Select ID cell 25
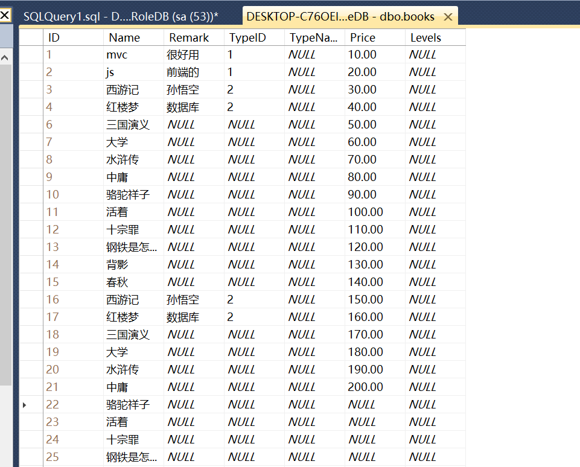 click(x=73, y=457)
